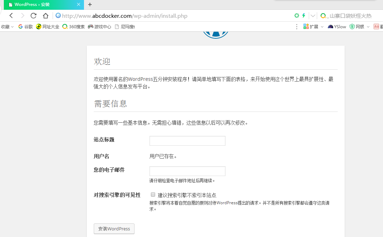The image size is (383, 237).
Task: Expand the address bar dropdown arrow
Action: click(x=313, y=16)
